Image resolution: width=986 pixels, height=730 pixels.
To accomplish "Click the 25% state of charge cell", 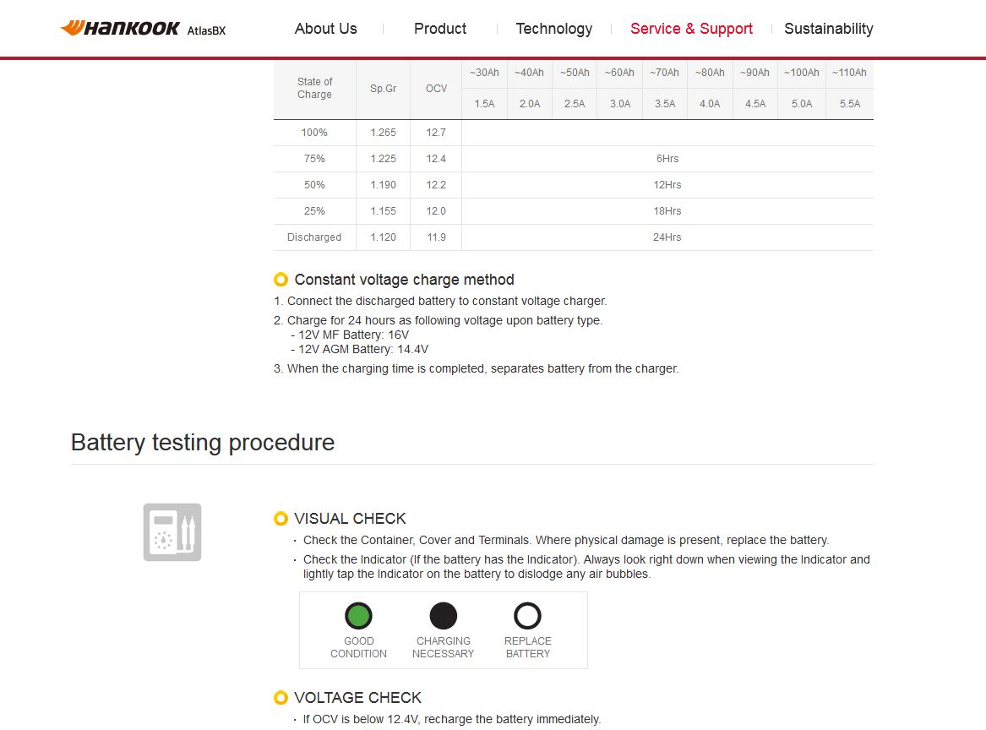I will click(314, 211).
